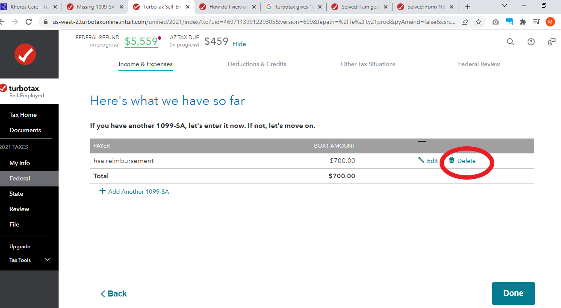Click the camera extension icon
561x308 pixels.
pos(495,22)
